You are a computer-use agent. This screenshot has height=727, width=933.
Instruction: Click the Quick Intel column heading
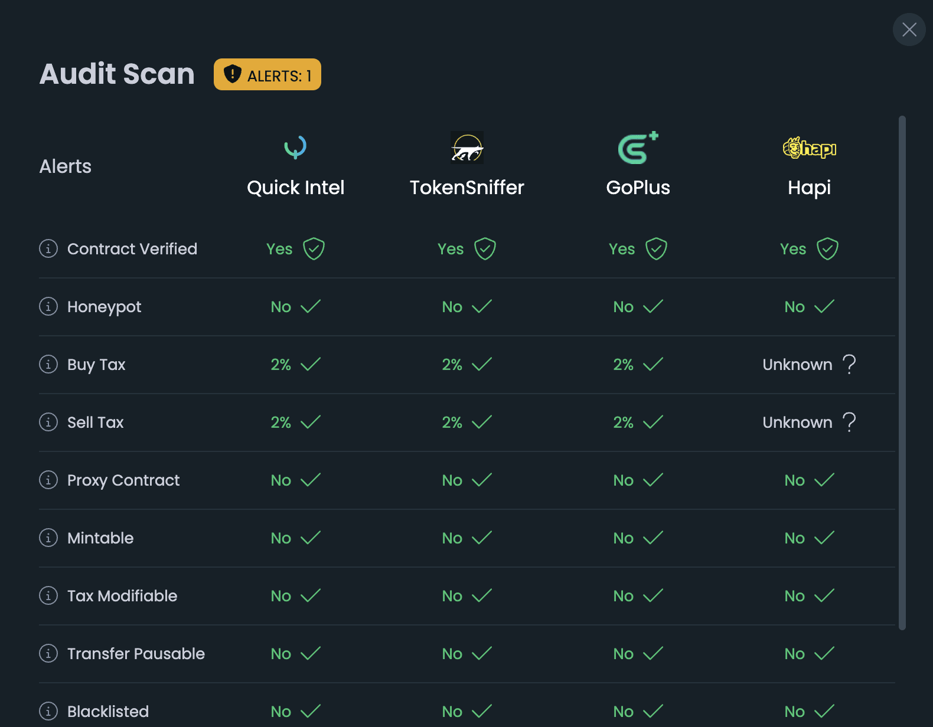pos(295,188)
